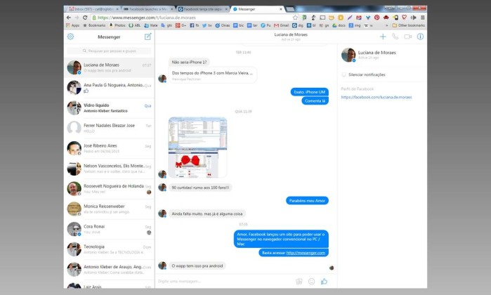Compose a new message

(148, 37)
